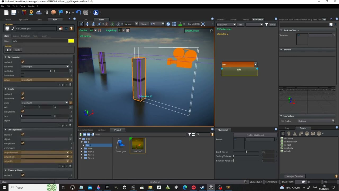Click the checkmark apply icon in FSM Options
The image size is (339, 191).
point(12,29)
